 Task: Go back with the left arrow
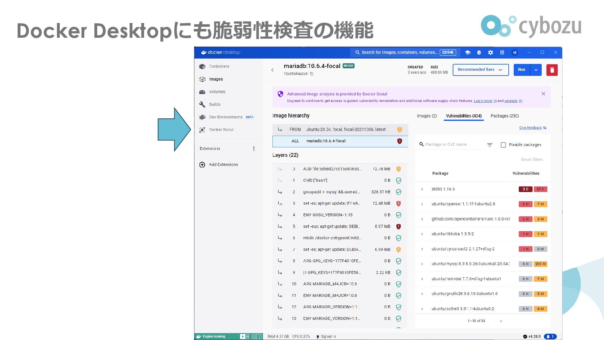(272, 70)
